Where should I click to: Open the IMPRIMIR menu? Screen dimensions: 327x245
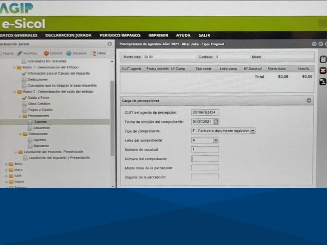pos(158,35)
